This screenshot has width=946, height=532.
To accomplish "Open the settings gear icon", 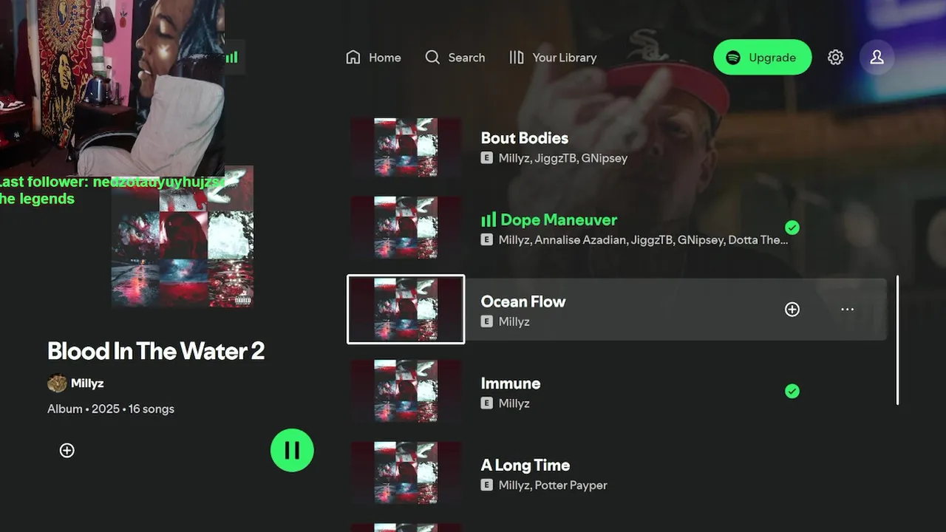I will point(835,58).
